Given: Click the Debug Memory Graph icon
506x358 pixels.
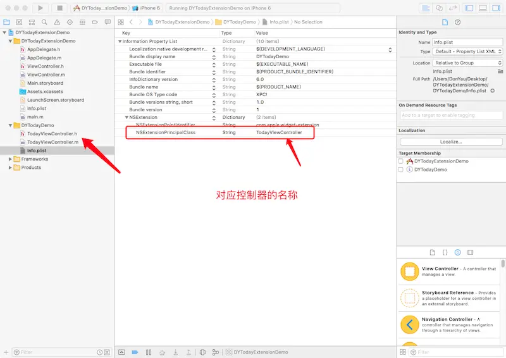Looking at the screenshot, I should tap(216, 352).
